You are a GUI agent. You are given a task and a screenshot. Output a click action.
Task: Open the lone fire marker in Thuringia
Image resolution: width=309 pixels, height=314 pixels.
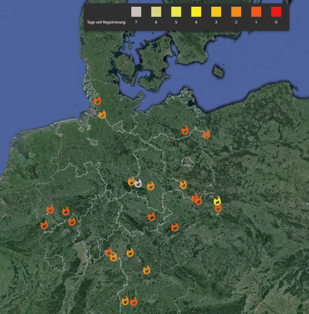tap(151, 216)
